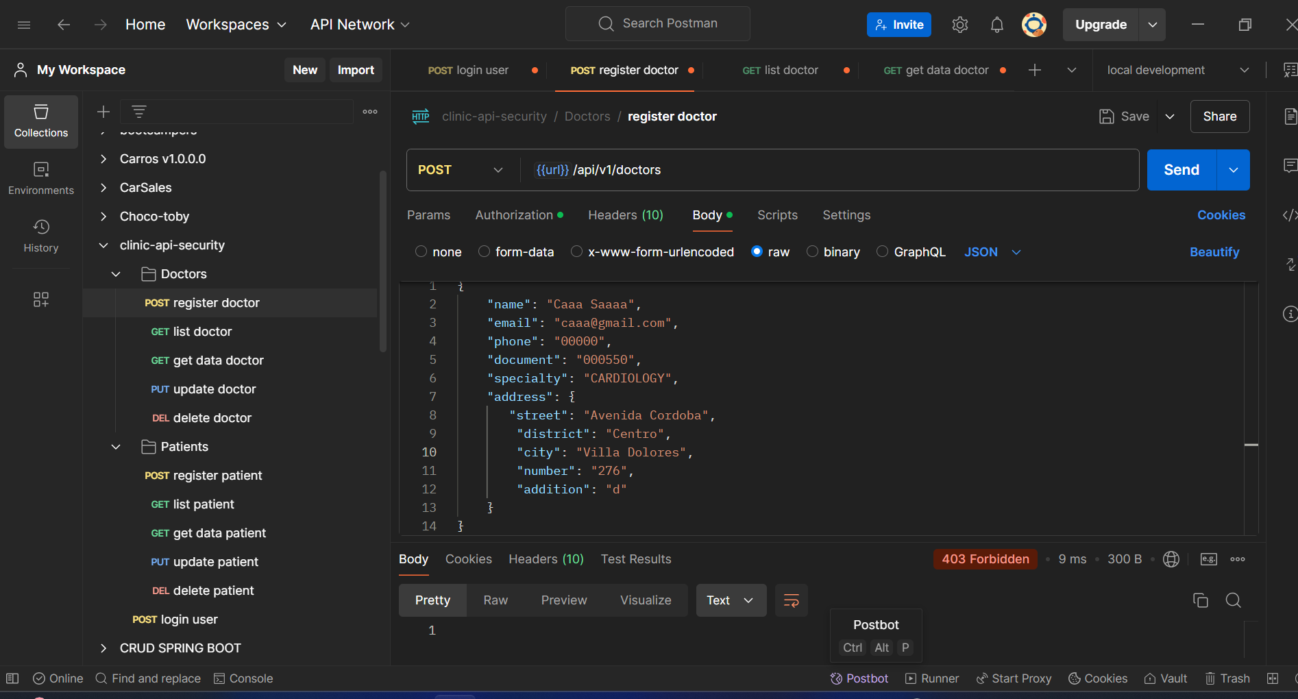Select the form-data body type
Viewport: 1298px width, 699px height.
click(x=484, y=252)
